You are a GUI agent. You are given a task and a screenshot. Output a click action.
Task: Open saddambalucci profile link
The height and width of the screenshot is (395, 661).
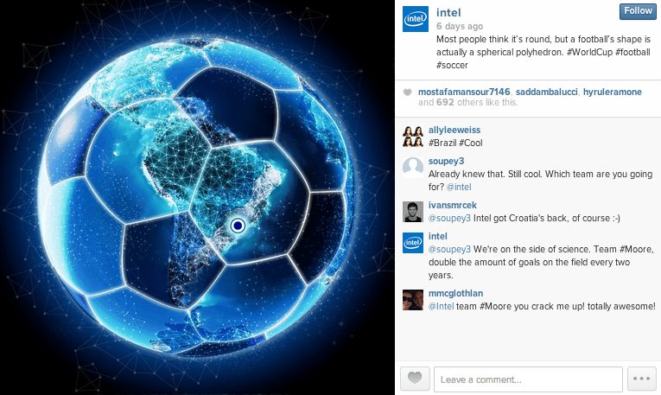click(547, 92)
